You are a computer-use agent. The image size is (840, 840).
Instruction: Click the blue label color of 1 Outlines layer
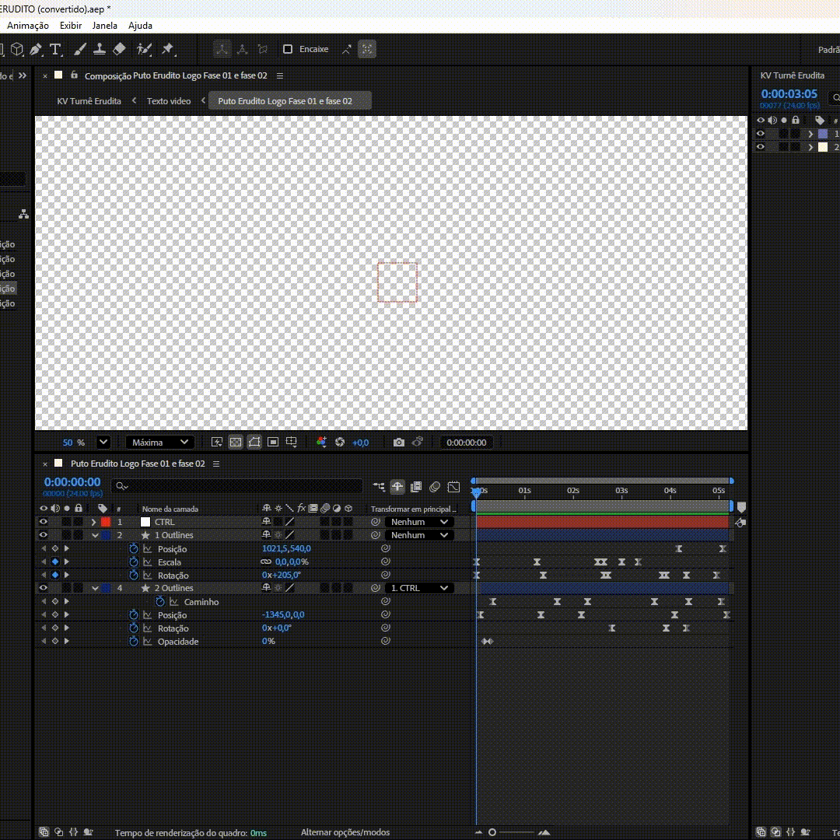tap(106, 535)
